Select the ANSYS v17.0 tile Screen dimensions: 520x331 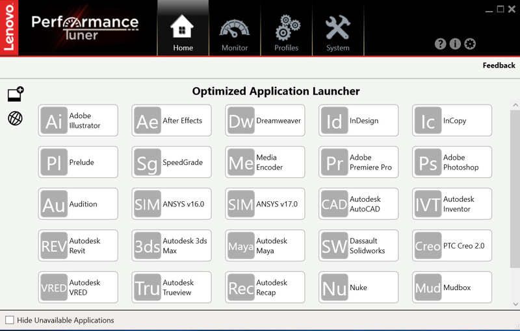point(265,204)
